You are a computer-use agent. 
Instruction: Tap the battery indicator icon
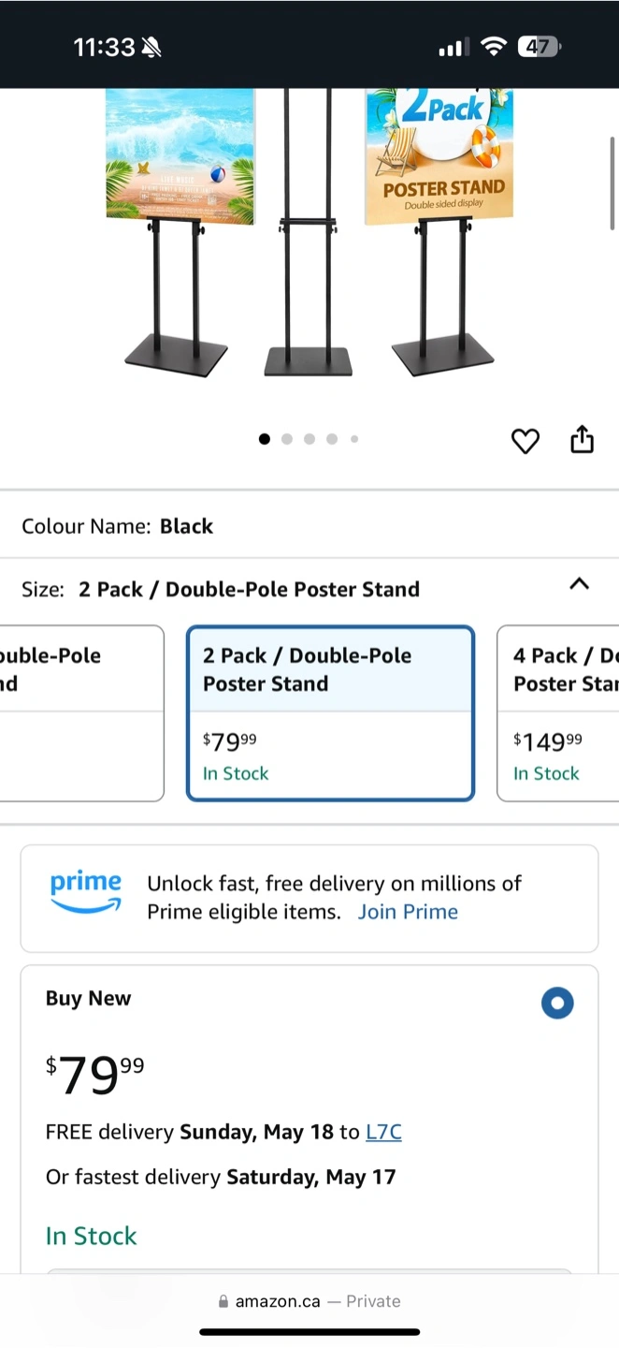tap(539, 47)
